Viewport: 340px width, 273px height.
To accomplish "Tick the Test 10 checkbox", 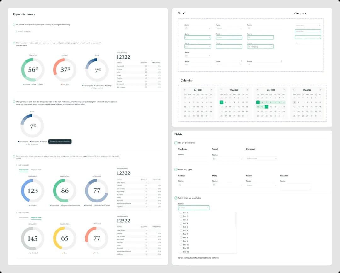I will (181, 245).
